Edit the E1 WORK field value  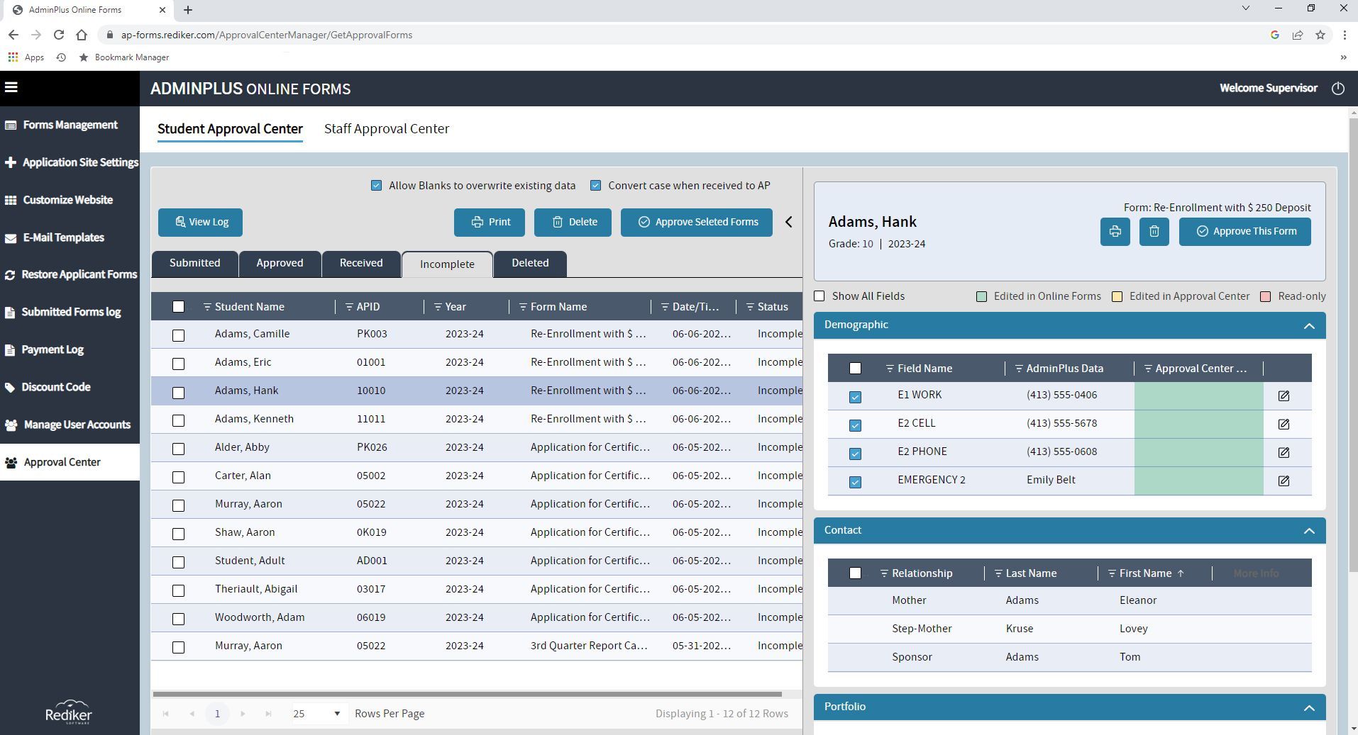[1284, 395]
